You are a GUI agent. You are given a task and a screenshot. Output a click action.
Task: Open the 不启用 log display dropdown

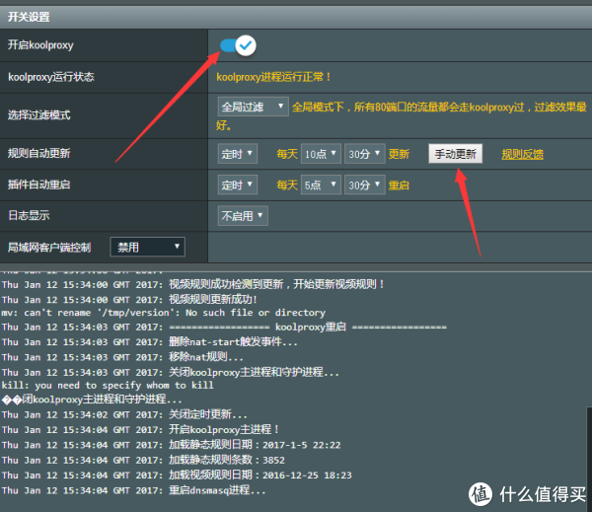[x=243, y=216]
